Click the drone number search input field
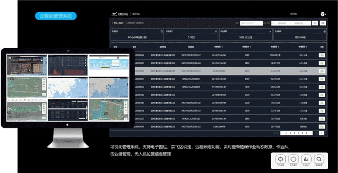Screen dimensions: 338x173 click(x=251, y=23)
